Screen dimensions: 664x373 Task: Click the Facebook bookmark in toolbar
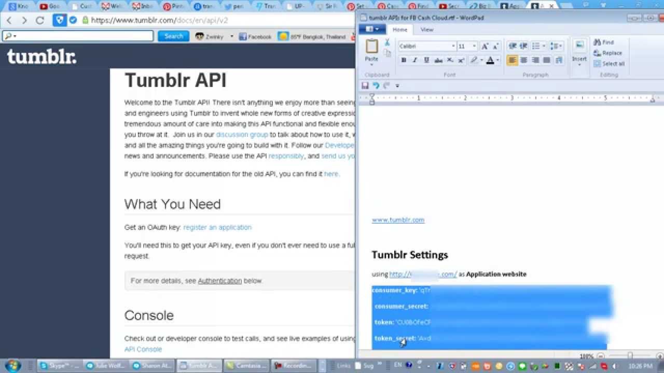[x=255, y=37]
